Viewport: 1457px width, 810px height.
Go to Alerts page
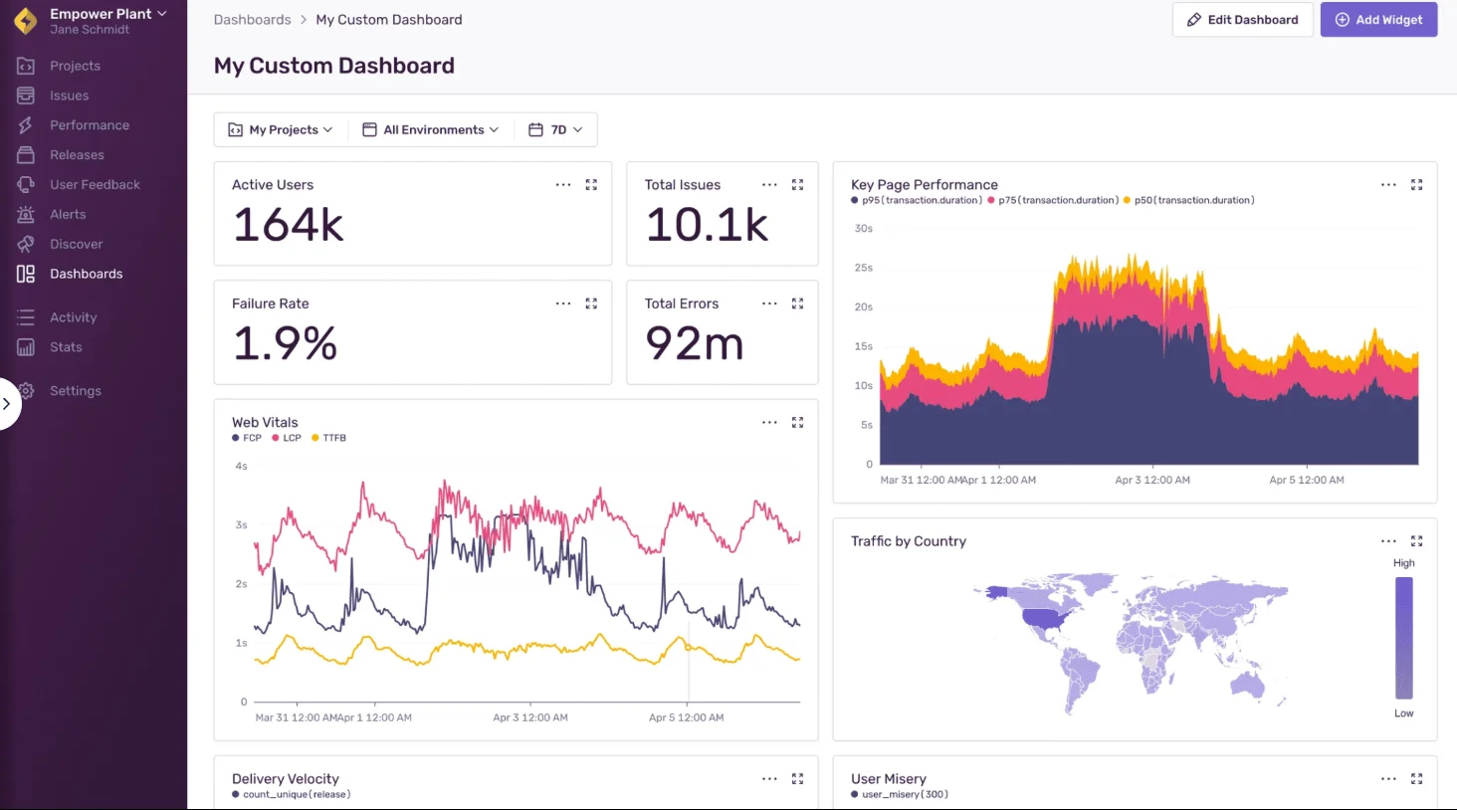tap(68, 214)
